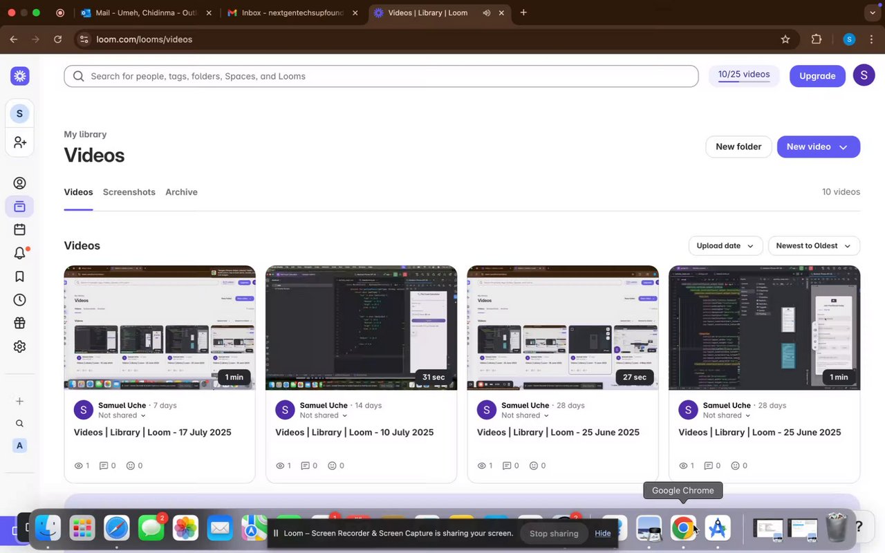Click the '10 videos' count text
Viewport: 885px width, 553px height.
[x=841, y=192]
